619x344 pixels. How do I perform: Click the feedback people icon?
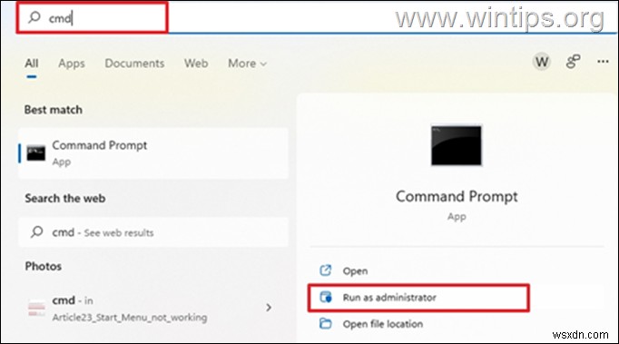(x=573, y=62)
